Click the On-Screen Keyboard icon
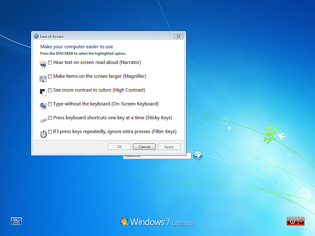 43,106
